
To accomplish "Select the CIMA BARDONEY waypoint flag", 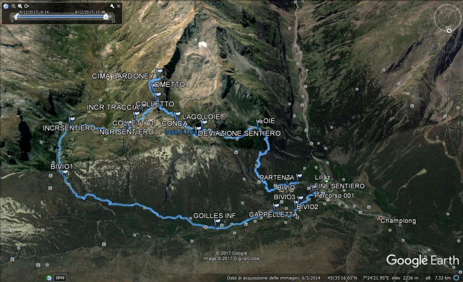I will tap(160, 72).
